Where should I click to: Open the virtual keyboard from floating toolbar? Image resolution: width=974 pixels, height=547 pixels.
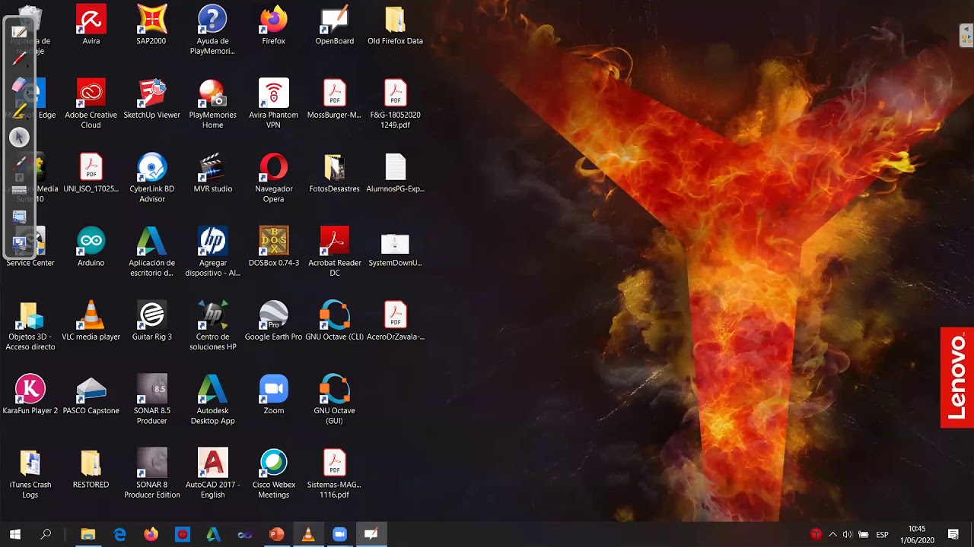pos(20,190)
